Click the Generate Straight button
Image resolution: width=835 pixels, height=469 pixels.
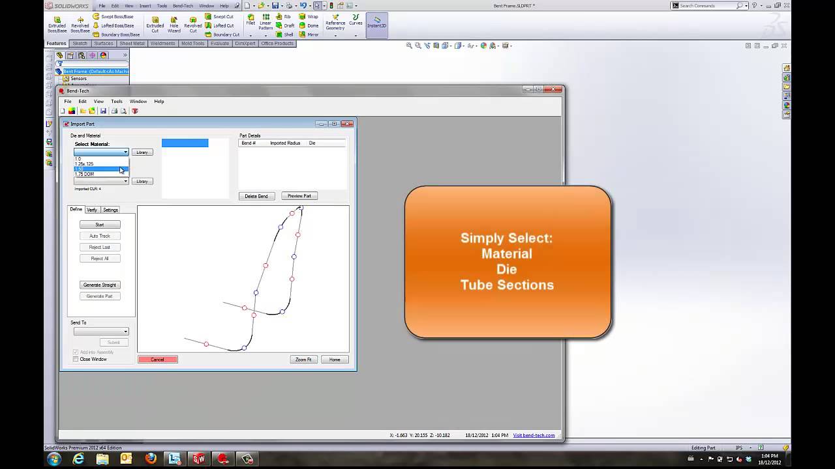tap(100, 285)
